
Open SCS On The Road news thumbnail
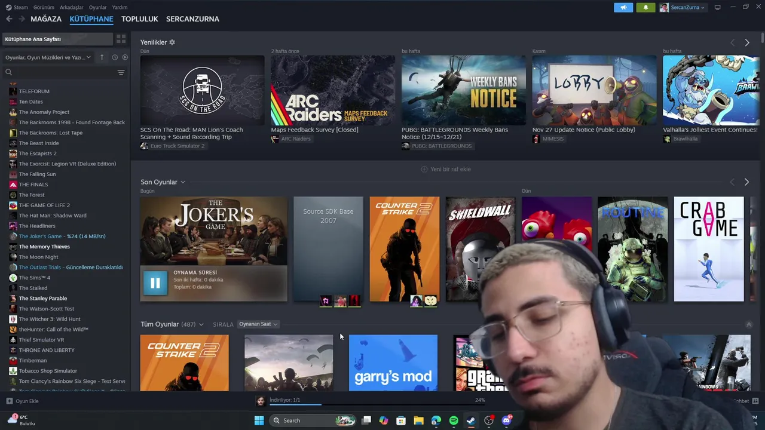(202, 90)
